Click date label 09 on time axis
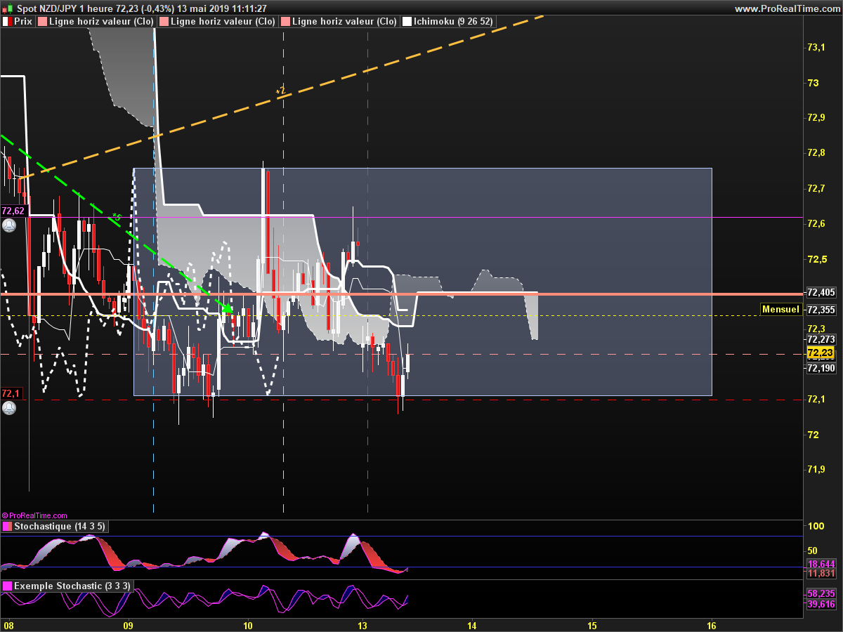Viewport: 843px width, 632px height. [x=128, y=625]
